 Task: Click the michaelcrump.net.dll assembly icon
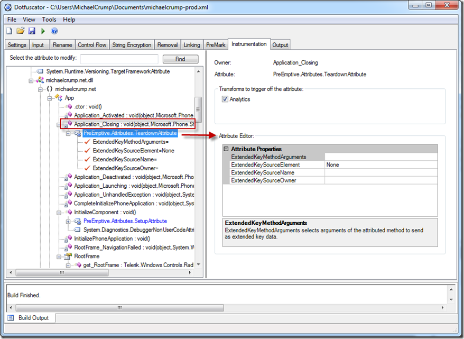[x=40, y=80]
